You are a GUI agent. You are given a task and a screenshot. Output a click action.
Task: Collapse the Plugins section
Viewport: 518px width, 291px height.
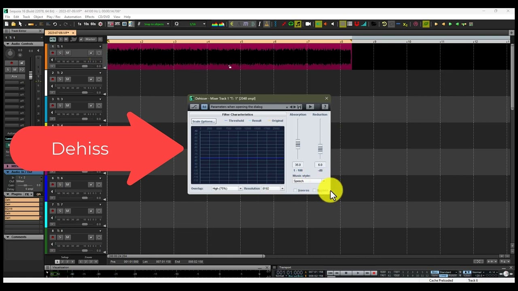[x=8, y=194]
